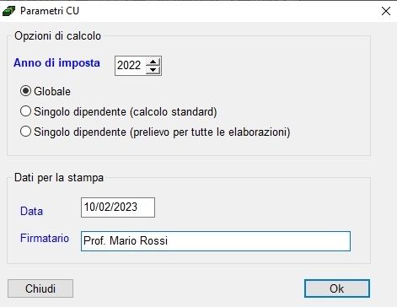Focus the Firmatario field with Prof. Mario Rossi
The height and width of the screenshot is (307, 397).
click(216, 241)
